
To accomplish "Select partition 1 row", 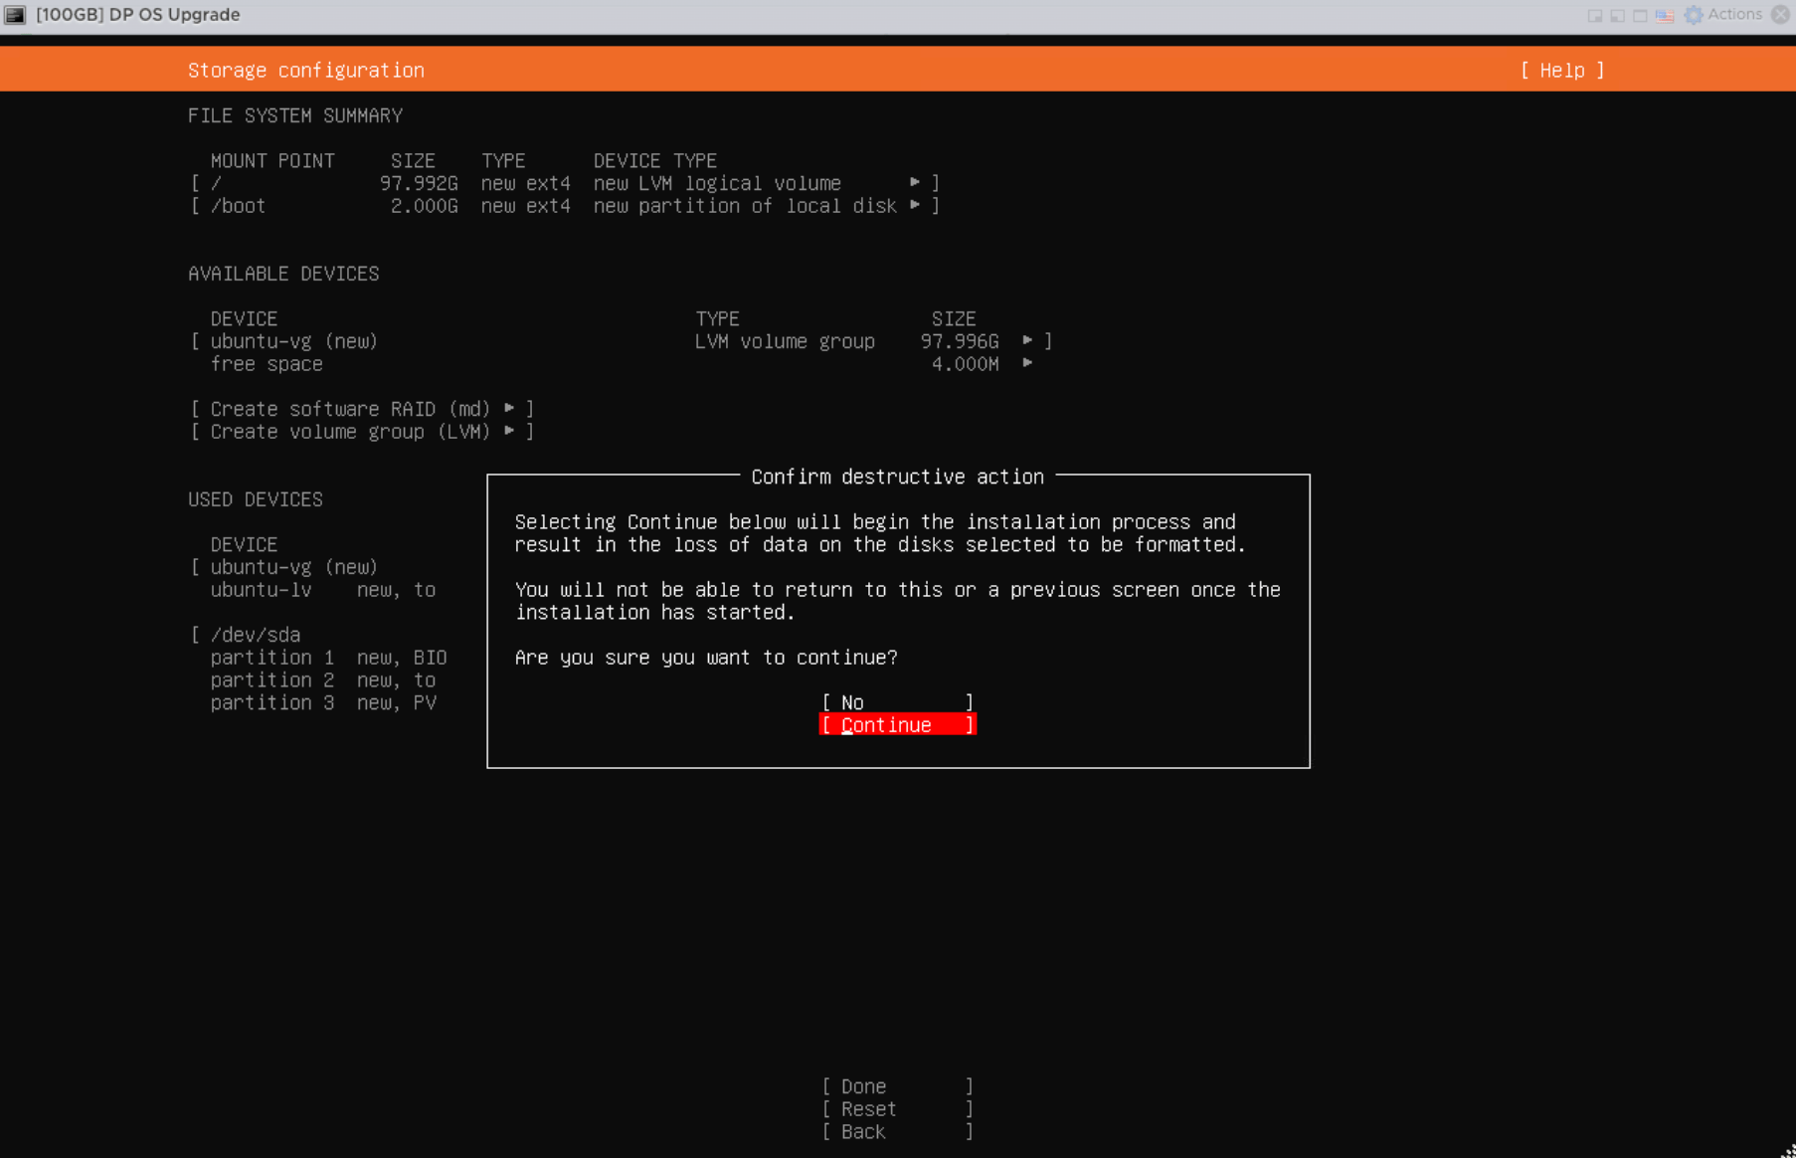I will (328, 658).
